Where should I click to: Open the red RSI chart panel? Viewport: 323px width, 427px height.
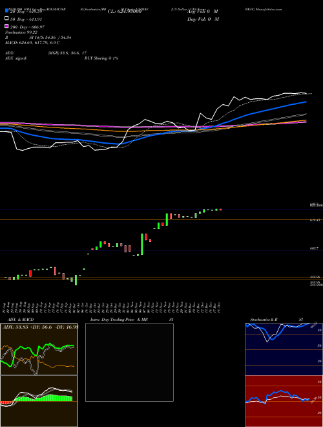(284, 401)
